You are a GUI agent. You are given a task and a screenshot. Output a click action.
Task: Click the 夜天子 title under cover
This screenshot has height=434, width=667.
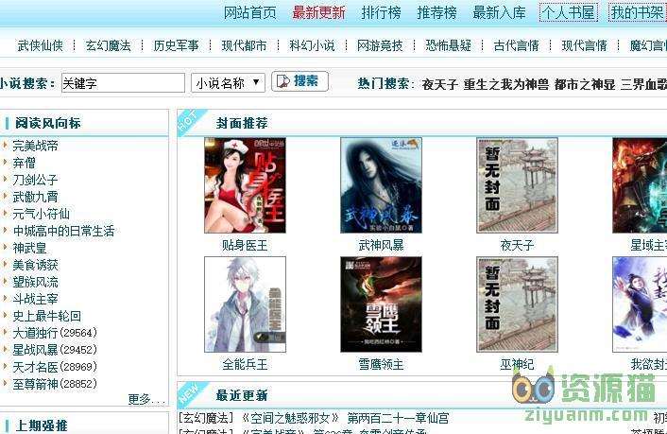click(517, 245)
